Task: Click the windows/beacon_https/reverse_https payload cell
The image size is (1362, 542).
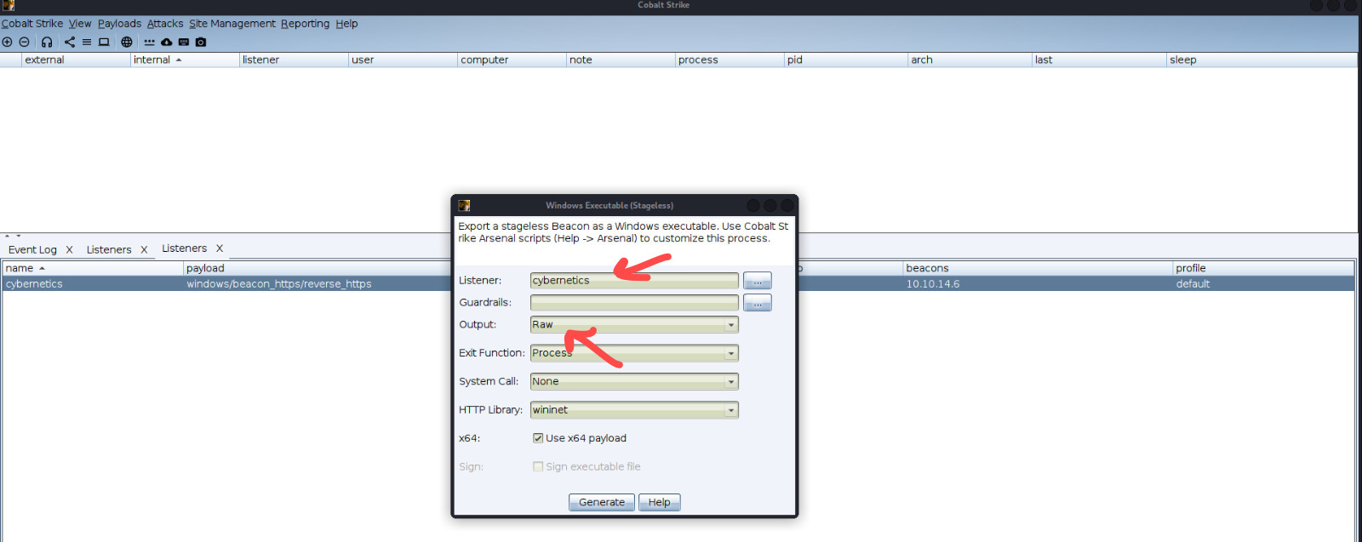Action: (x=279, y=284)
